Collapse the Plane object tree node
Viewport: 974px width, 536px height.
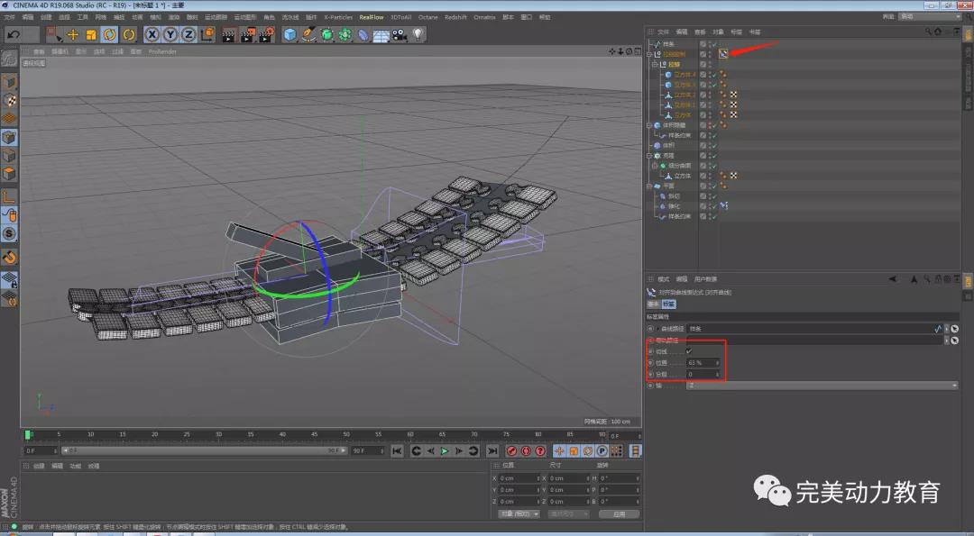pos(649,186)
